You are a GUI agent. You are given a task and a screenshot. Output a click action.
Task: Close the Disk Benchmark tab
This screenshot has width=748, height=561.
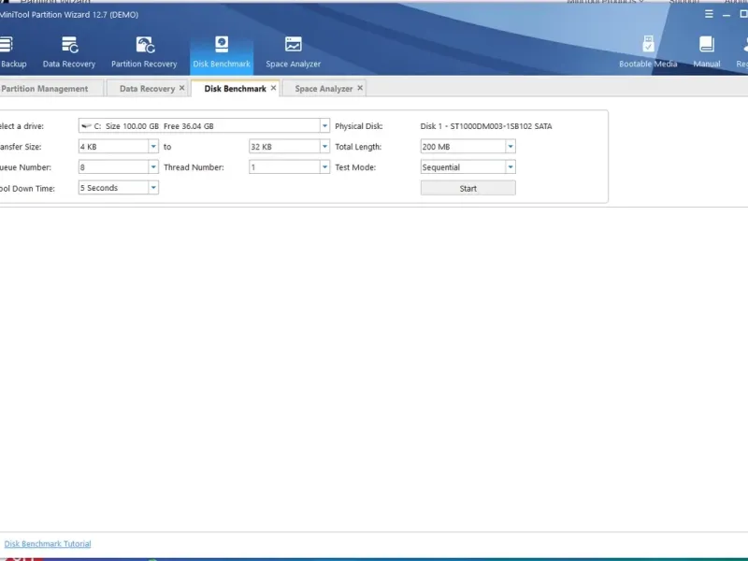tap(273, 88)
